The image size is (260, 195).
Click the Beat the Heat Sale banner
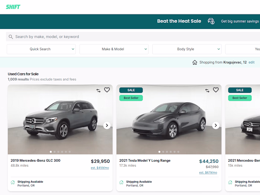[x=179, y=21]
